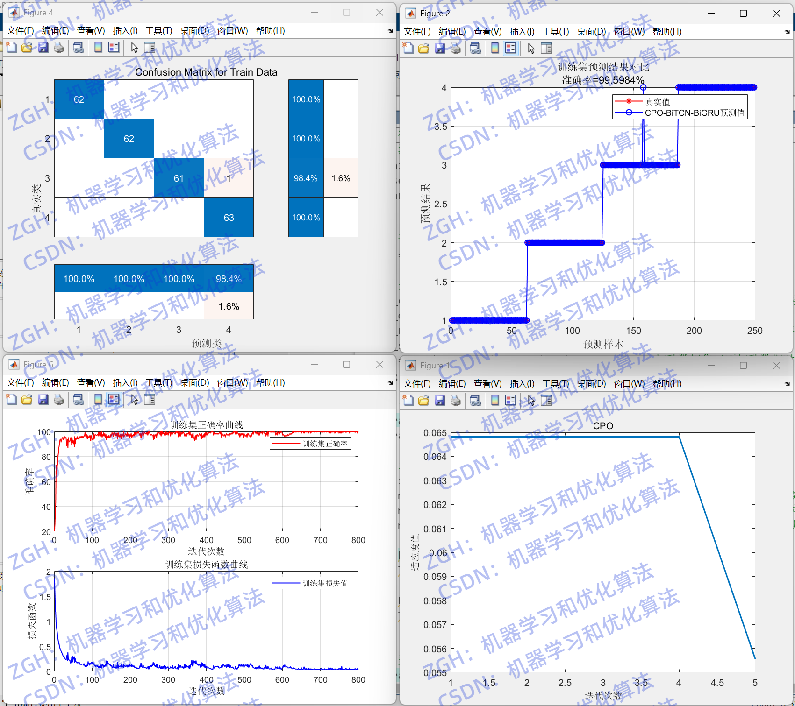
Task: Print Figure 1 with the printer icon
Action: pos(456,400)
